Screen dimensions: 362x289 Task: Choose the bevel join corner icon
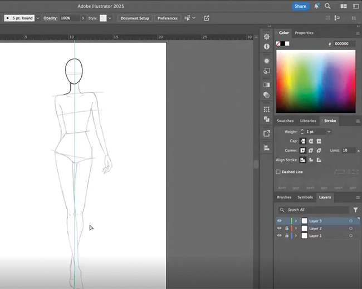click(x=319, y=151)
